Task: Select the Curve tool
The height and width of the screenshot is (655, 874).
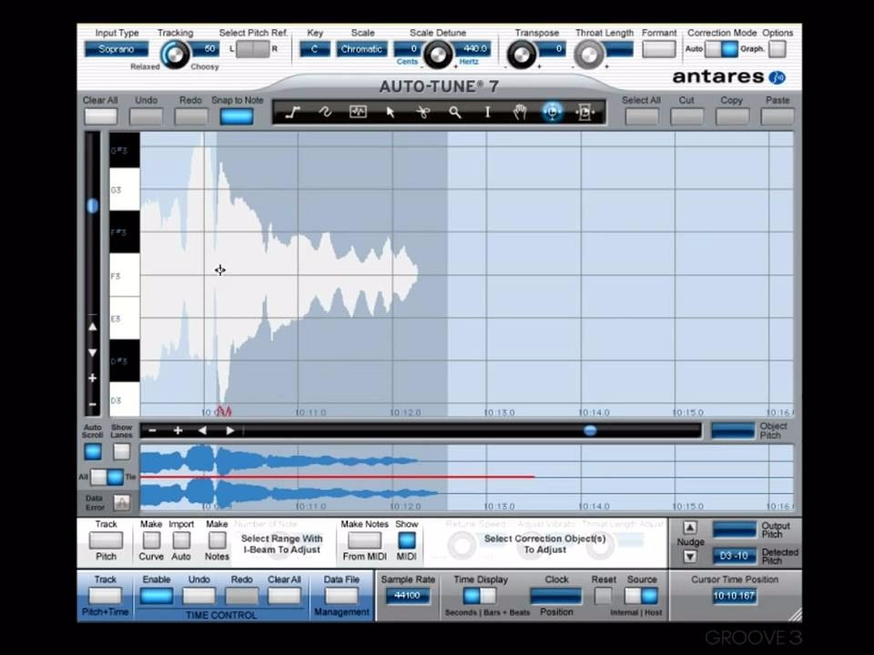Action: [x=325, y=113]
